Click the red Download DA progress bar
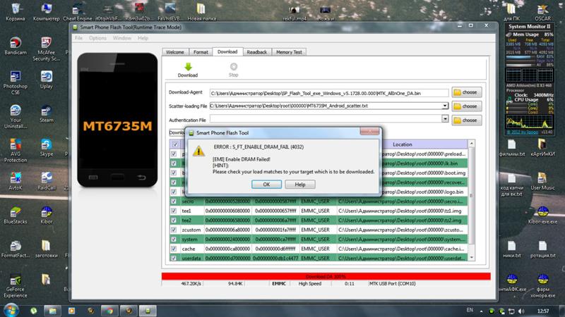 pyautogui.click(x=326, y=276)
